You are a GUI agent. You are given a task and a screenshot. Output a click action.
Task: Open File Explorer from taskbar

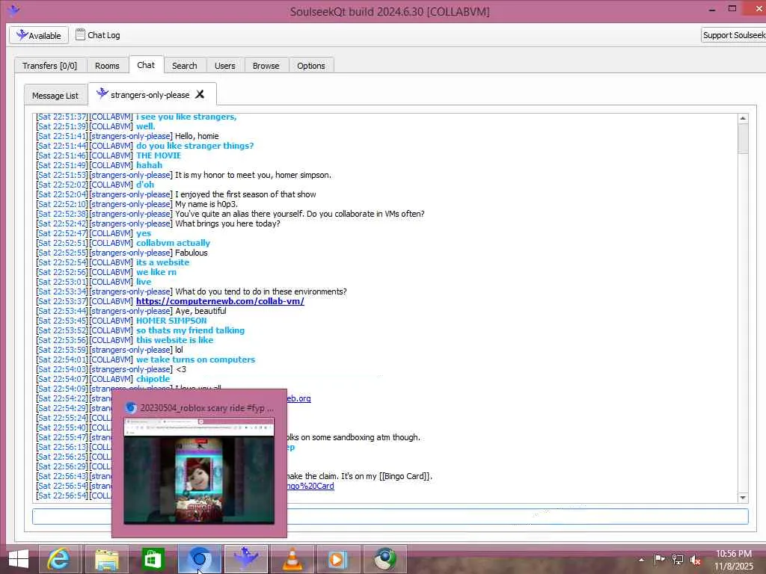tap(106, 559)
